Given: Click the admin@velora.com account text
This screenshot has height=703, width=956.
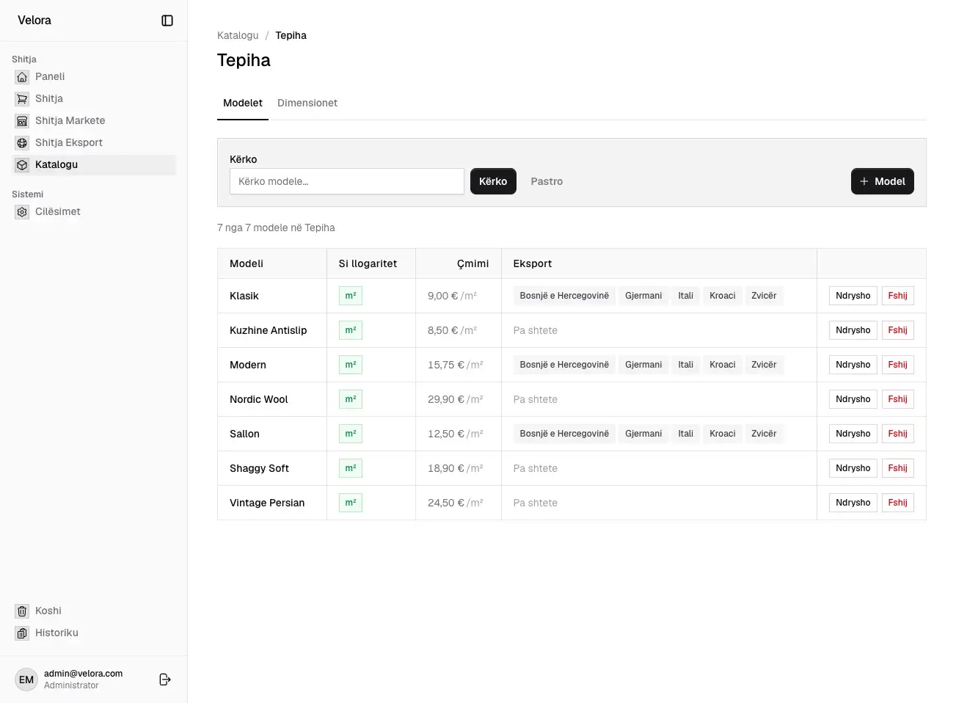Looking at the screenshot, I should tap(83, 674).
